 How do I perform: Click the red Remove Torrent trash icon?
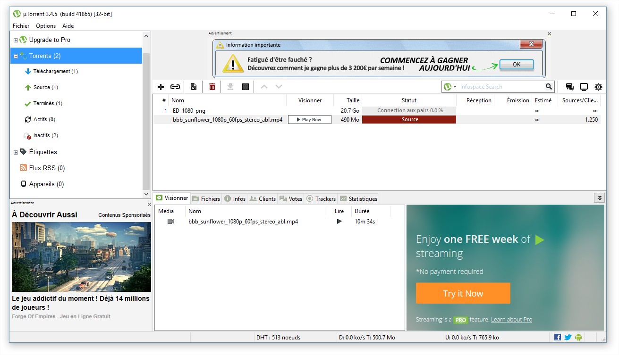point(212,87)
